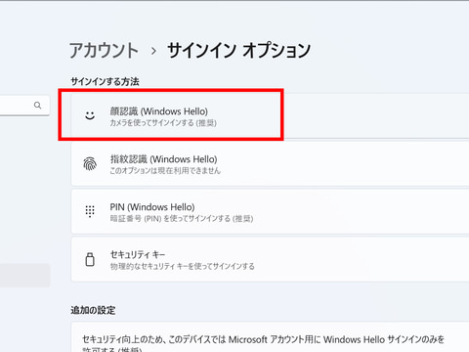
Task: Open the 顔認証 (Windows Hello) option
Action: 270,115
